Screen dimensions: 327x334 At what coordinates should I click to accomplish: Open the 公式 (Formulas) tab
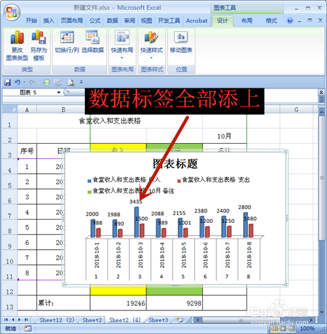tap(95, 21)
